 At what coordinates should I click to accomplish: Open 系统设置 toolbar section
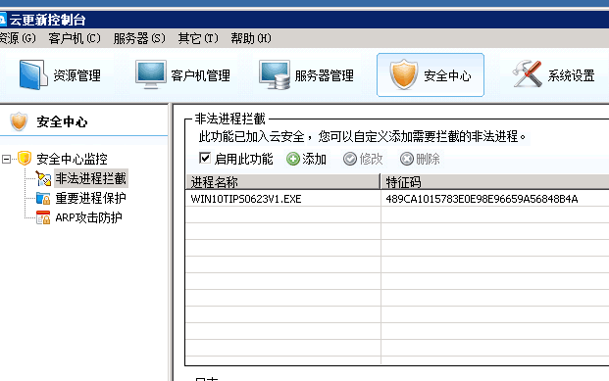click(x=554, y=74)
